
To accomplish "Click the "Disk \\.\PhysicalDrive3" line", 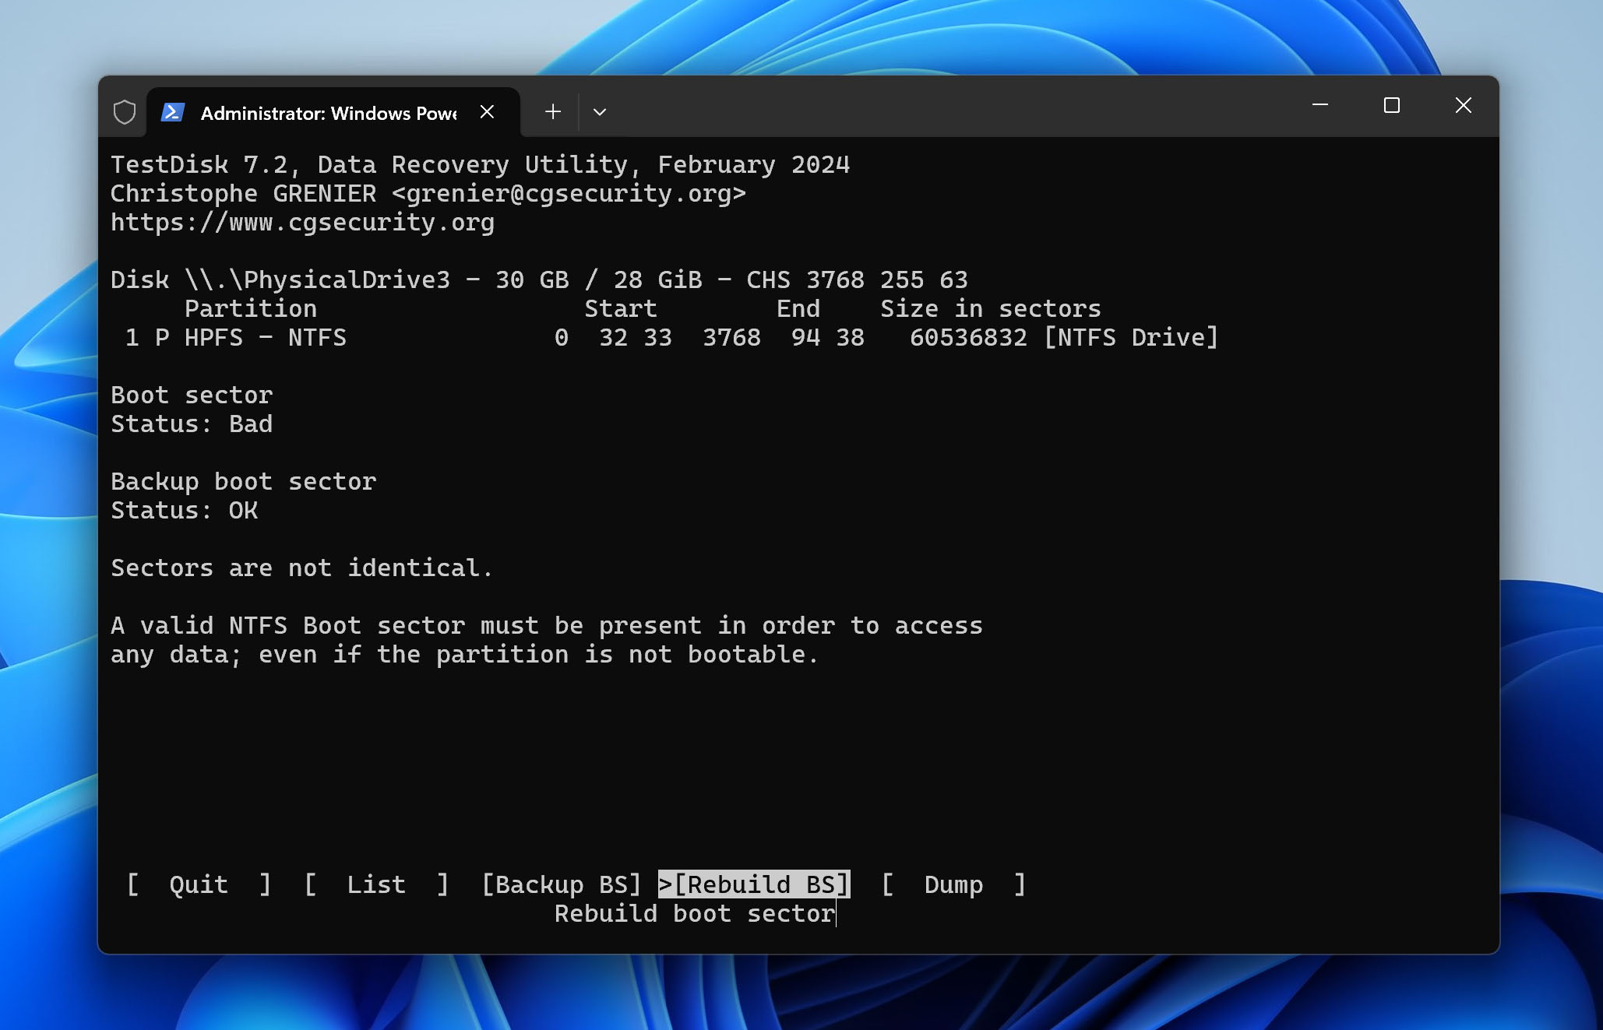I will pyautogui.click(x=539, y=280).
